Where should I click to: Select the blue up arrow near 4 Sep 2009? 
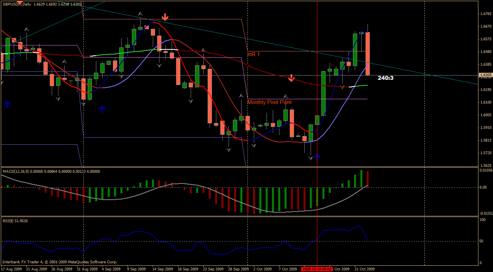(102, 109)
